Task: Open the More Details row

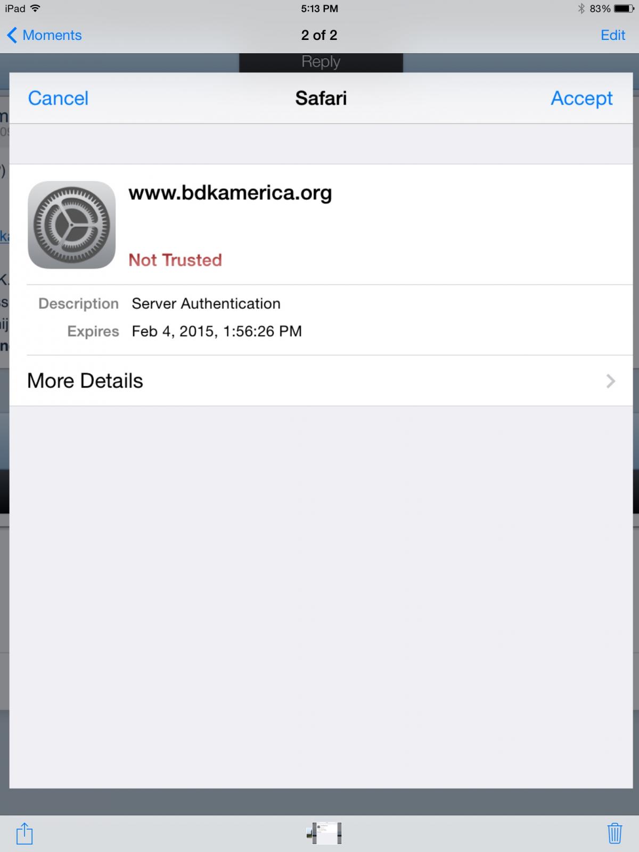Action: [x=321, y=381]
